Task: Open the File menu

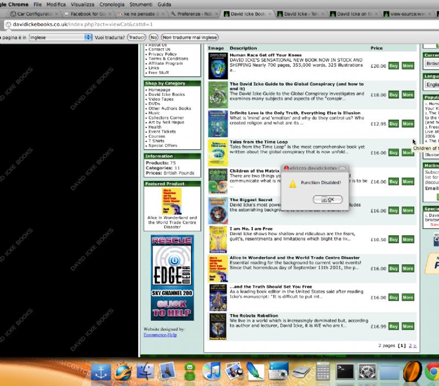Action: coord(37,4)
